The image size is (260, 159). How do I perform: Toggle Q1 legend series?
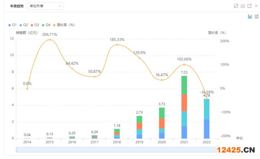tap(13, 25)
